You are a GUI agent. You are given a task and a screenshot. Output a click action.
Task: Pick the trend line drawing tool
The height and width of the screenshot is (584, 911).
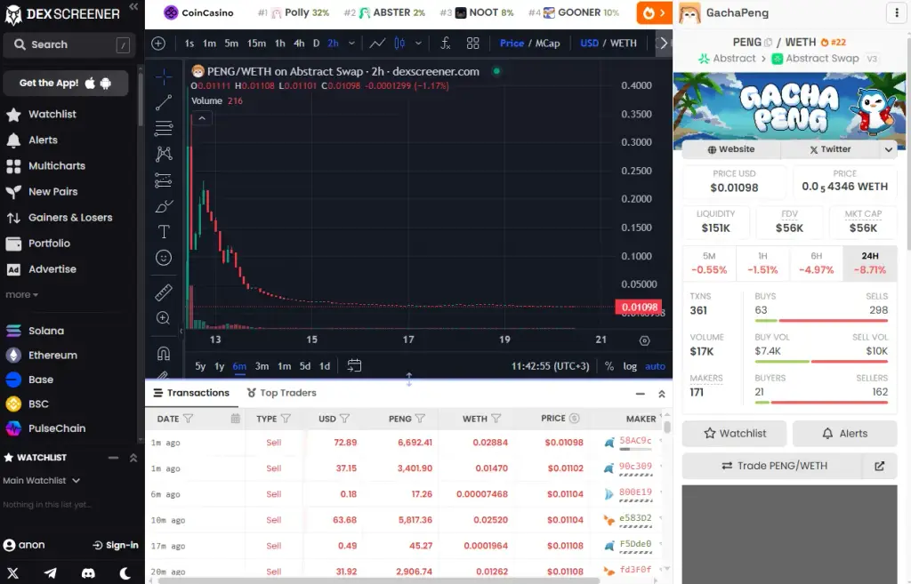pyautogui.click(x=164, y=102)
